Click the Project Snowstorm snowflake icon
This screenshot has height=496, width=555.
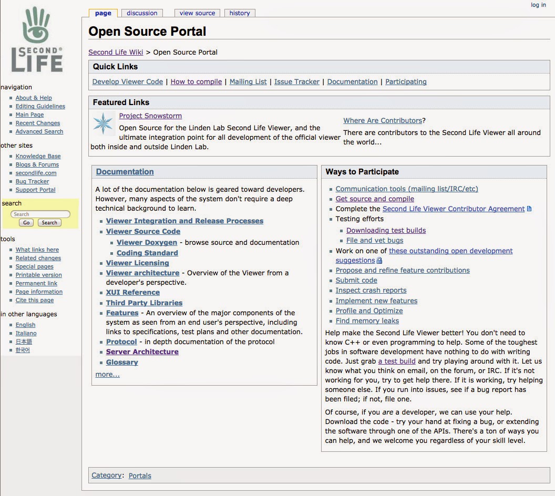point(103,123)
